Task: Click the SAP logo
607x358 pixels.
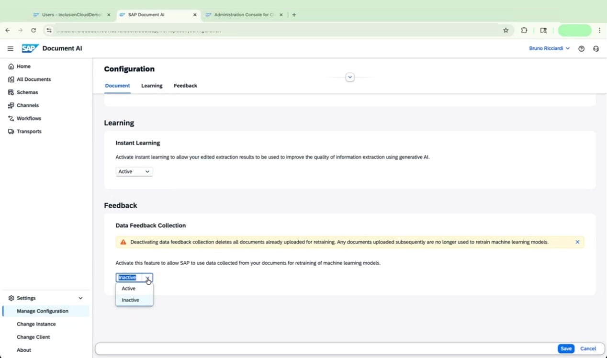Action: 30,48
